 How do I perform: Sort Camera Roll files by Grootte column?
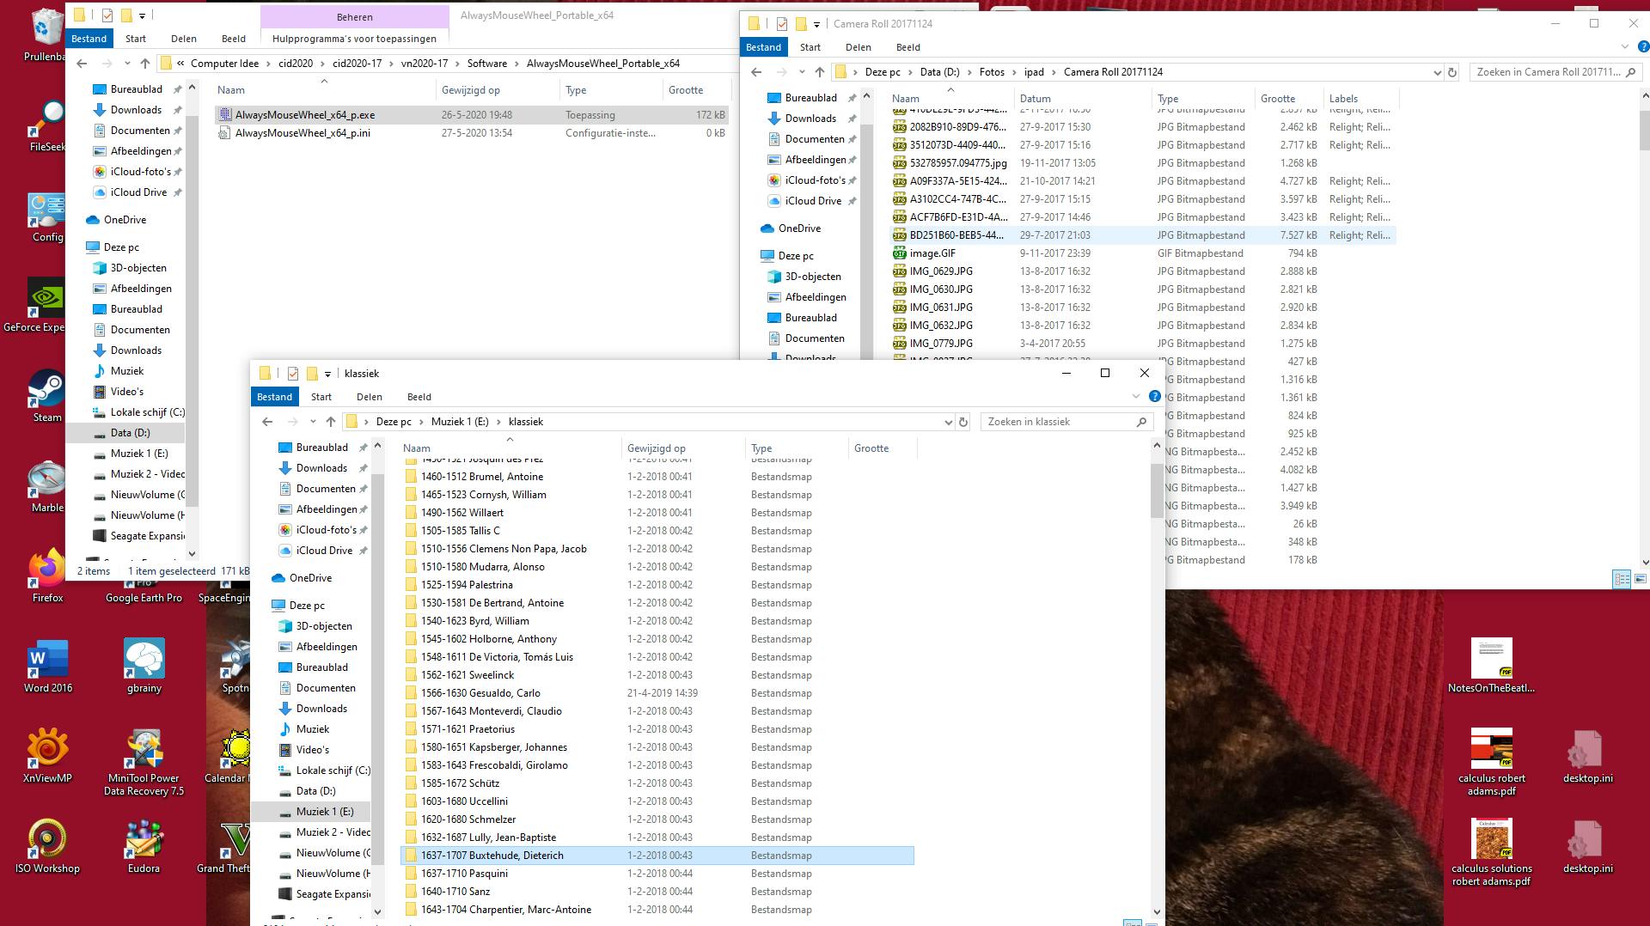(1288, 99)
